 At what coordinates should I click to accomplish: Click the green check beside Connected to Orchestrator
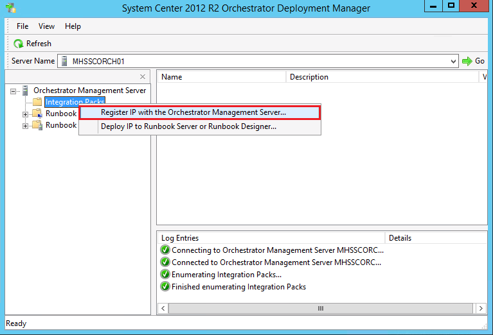click(x=165, y=262)
